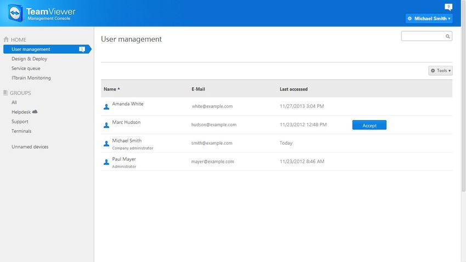The height and width of the screenshot is (262, 466).
Task: Sort by the Name column header
Action: tap(111, 89)
